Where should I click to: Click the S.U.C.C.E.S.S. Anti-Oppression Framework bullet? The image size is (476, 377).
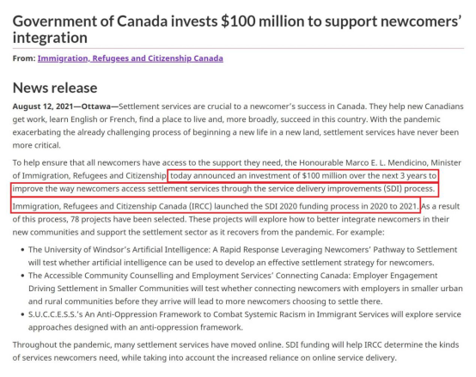245,321
